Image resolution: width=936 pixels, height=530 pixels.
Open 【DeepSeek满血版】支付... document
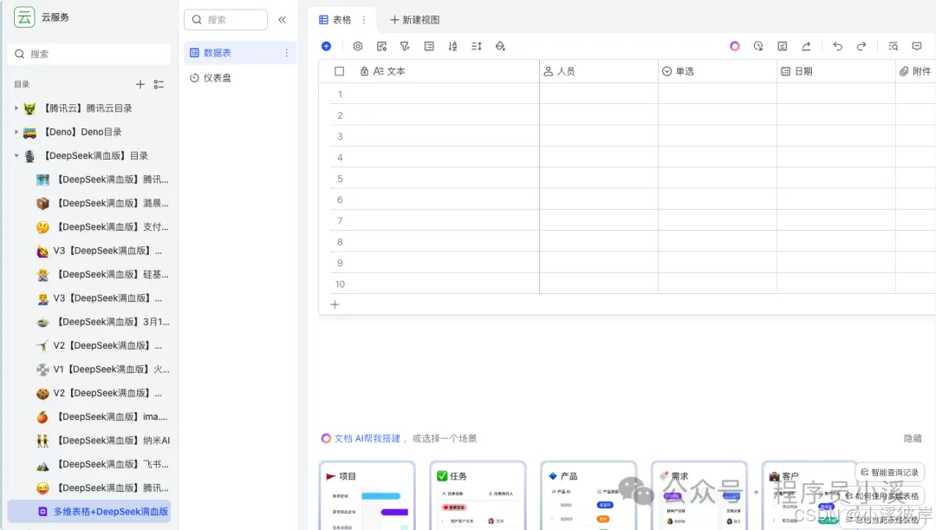pyautogui.click(x=102, y=227)
